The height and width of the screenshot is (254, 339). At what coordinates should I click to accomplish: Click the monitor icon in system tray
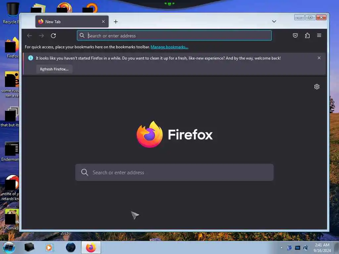(298, 248)
